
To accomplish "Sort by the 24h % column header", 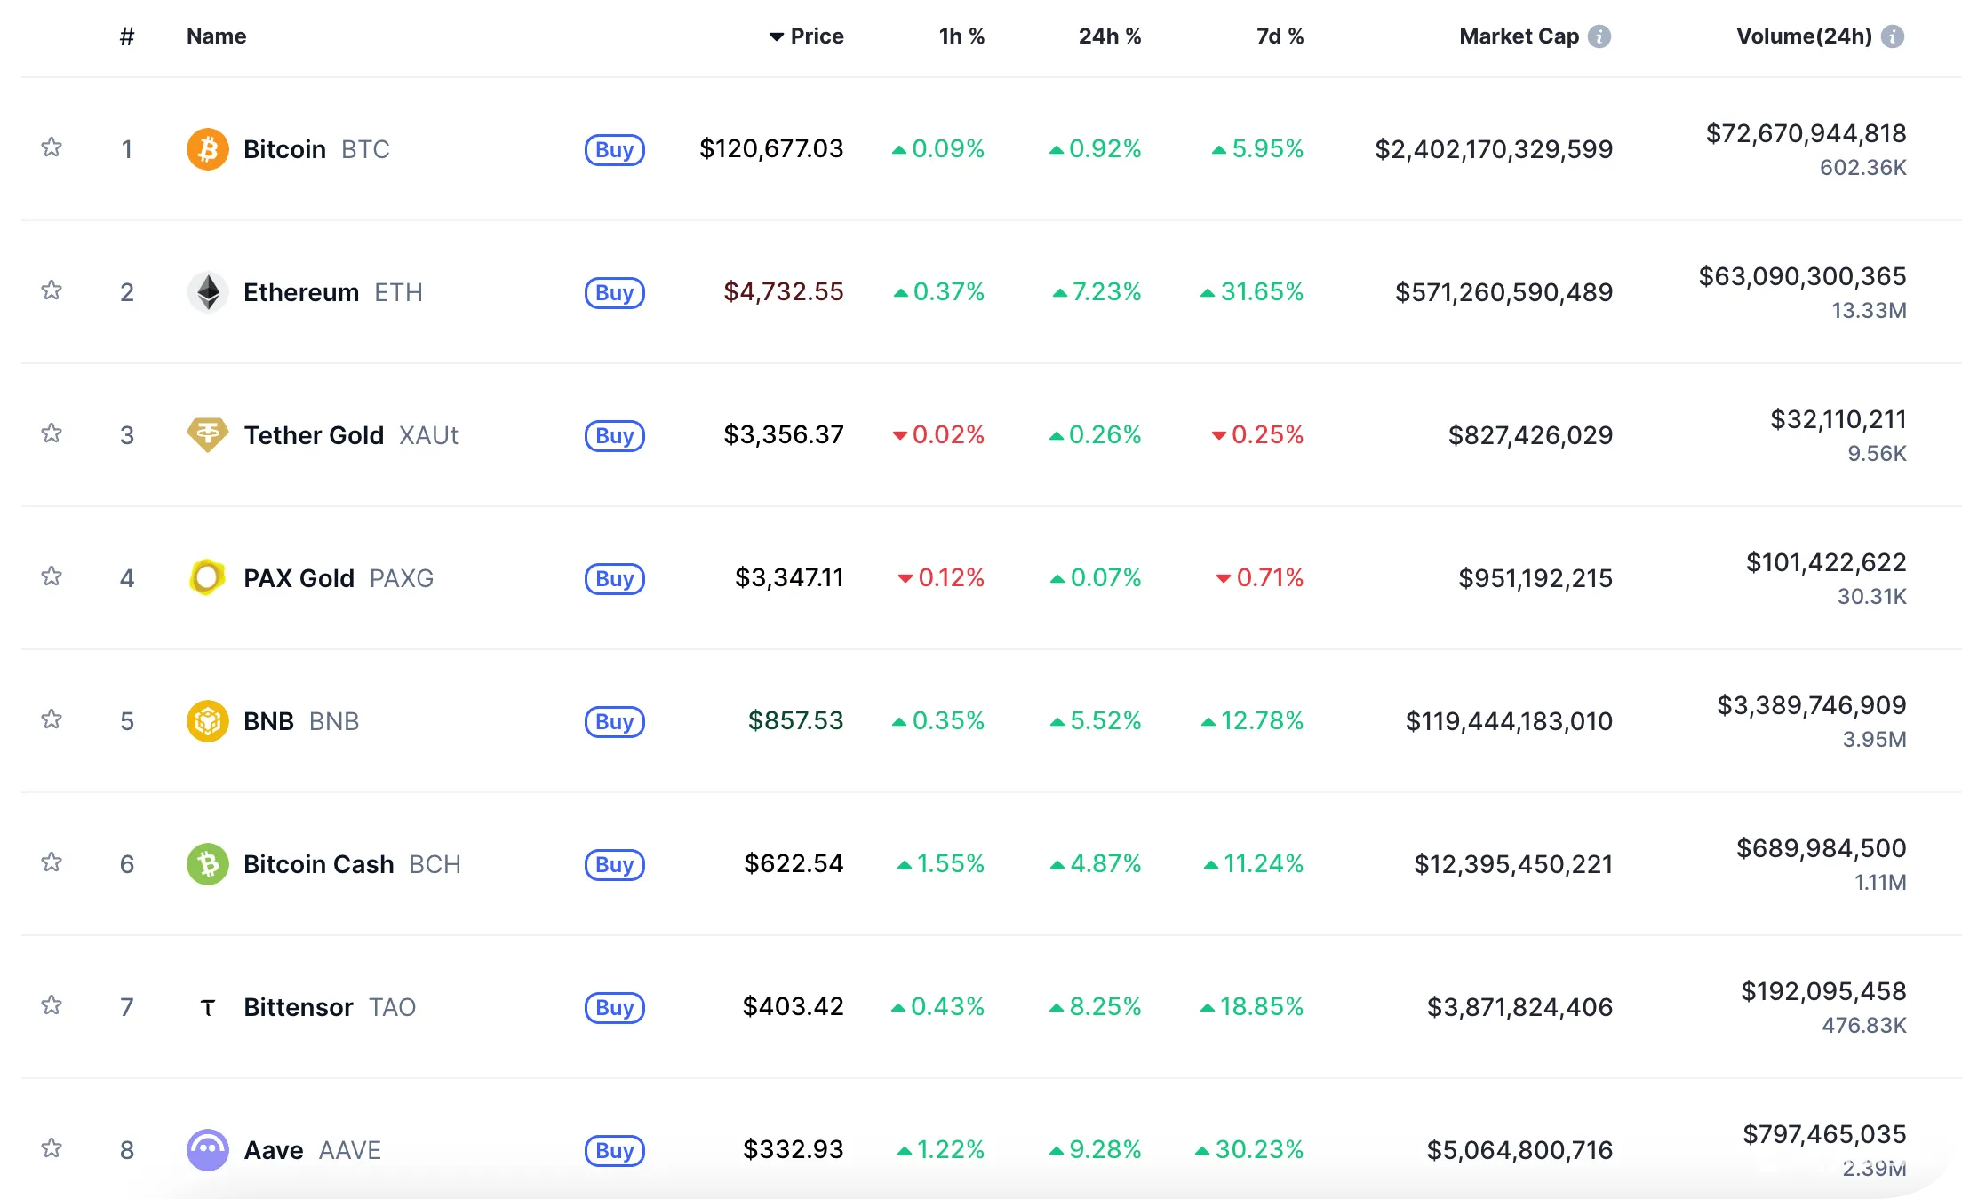I will coord(1110,36).
